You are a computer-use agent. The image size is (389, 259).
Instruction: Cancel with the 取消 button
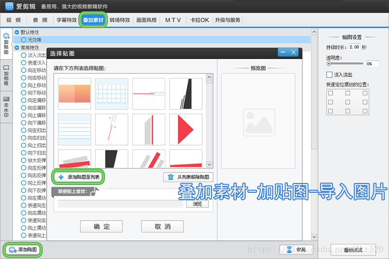pos(162,226)
